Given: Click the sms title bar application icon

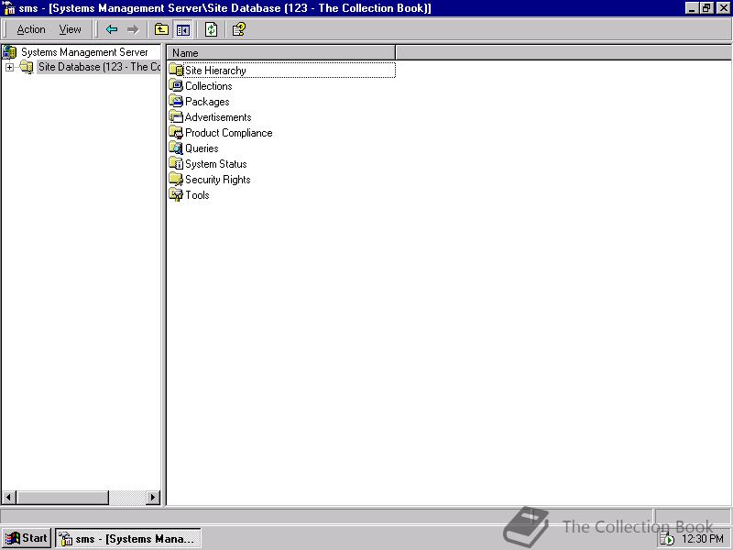Looking at the screenshot, I should click(9, 8).
